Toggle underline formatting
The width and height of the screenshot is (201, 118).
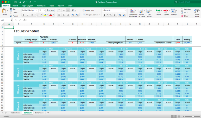click(x=32, y=15)
